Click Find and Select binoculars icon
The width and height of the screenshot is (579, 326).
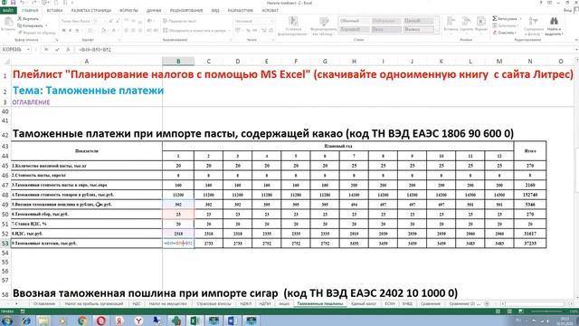[x=554, y=22]
